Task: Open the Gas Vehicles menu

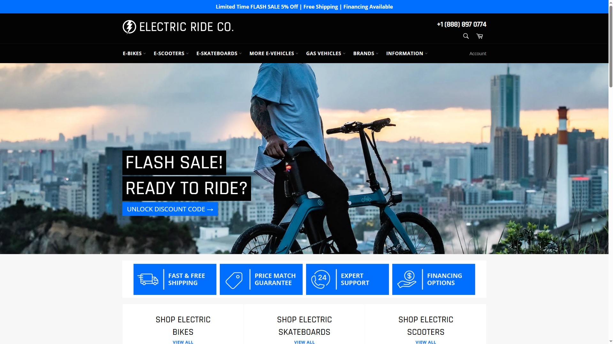Action: tap(326, 53)
